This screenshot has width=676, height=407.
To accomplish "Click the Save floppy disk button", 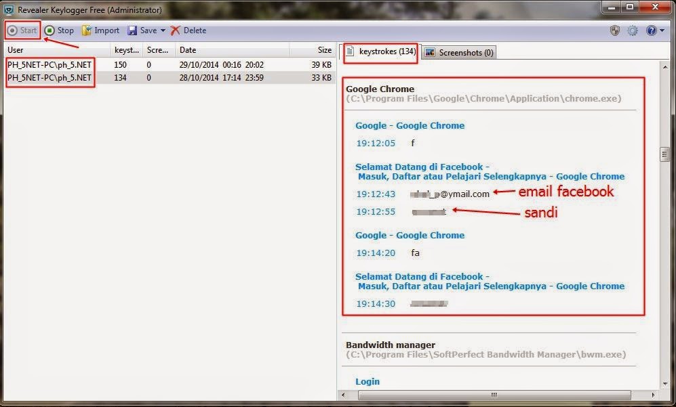I will click(142, 30).
